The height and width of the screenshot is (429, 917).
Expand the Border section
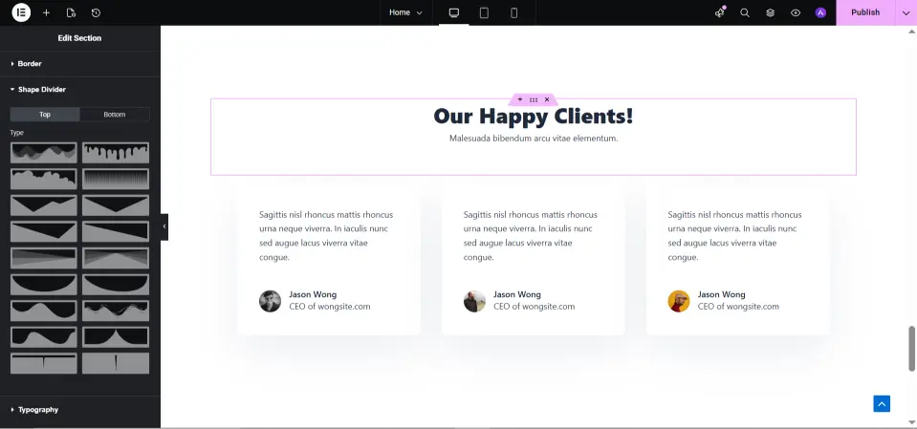click(30, 64)
